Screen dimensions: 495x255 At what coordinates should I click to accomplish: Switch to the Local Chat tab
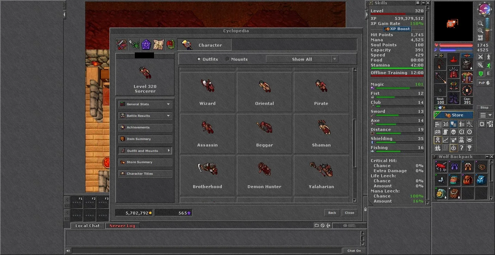[87, 226]
